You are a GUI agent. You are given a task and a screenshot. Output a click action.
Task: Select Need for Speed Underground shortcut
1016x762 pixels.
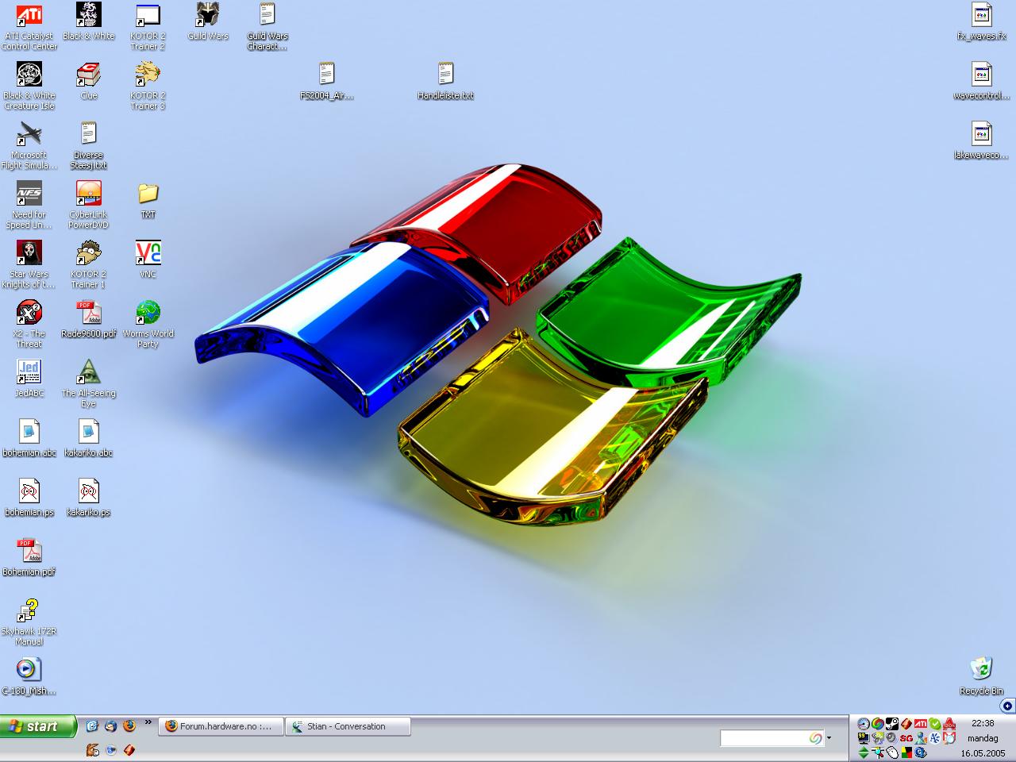tap(29, 205)
